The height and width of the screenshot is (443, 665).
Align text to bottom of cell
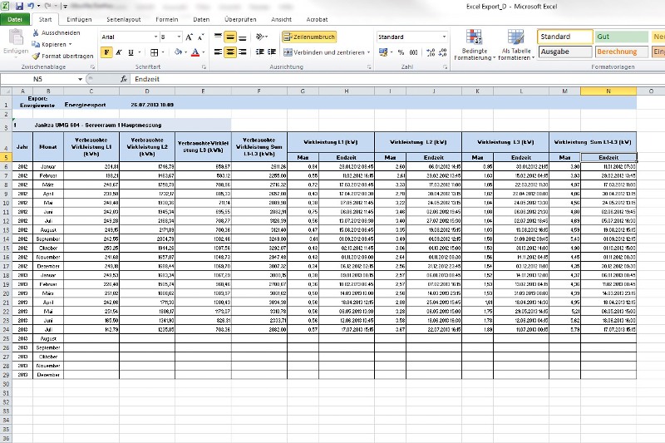click(x=242, y=37)
